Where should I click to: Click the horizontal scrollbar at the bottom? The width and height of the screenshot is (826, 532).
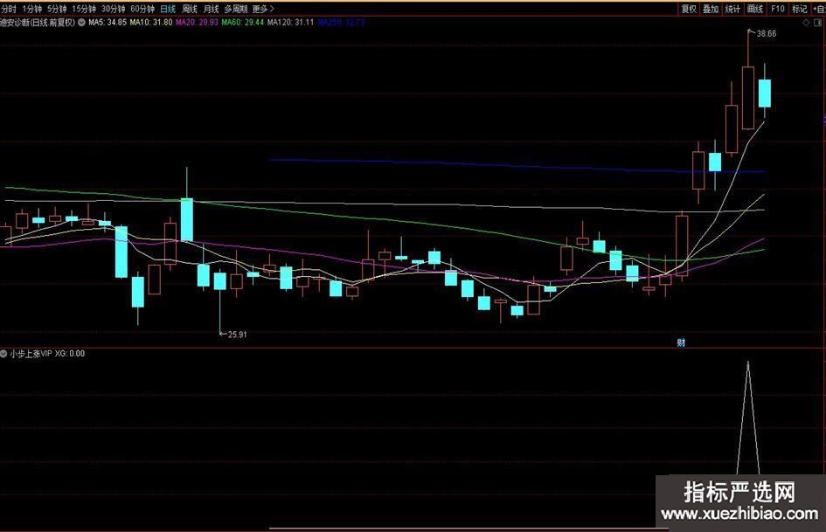coord(469,529)
